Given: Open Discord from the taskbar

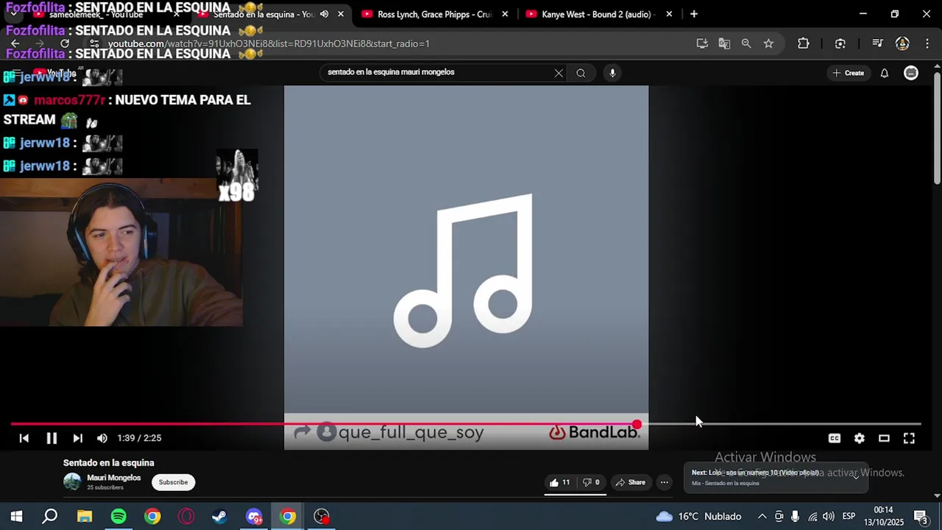Looking at the screenshot, I should coord(254,516).
